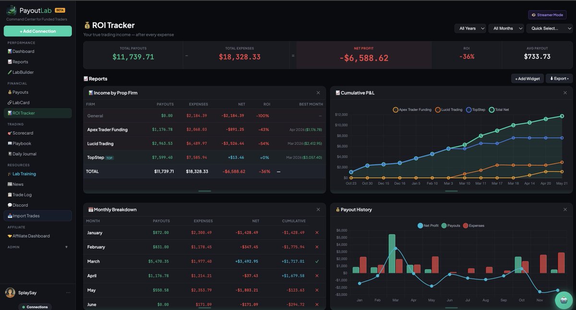The image size is (576, 310).
Task: Open the Reports sidebar item
Action: pyautogui.click(x=18, y=62)
